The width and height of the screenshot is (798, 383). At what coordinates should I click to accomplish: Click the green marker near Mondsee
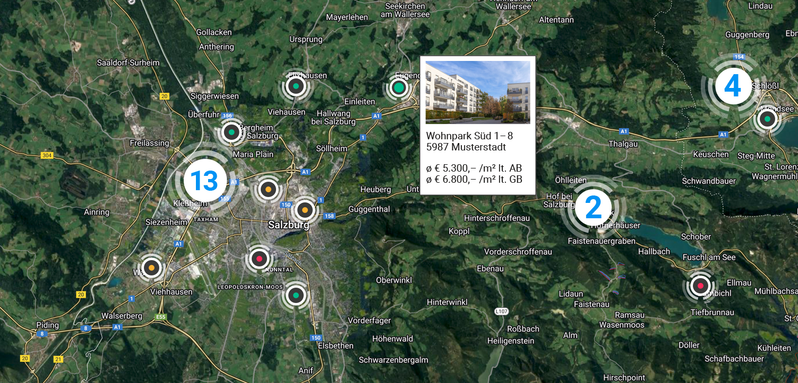pyautogui.click(x=767, y=119)
